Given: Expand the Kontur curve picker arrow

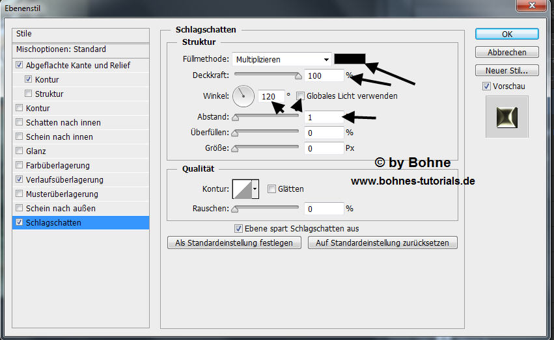Looking at the screenshot, I should click(x=255, y=189).
